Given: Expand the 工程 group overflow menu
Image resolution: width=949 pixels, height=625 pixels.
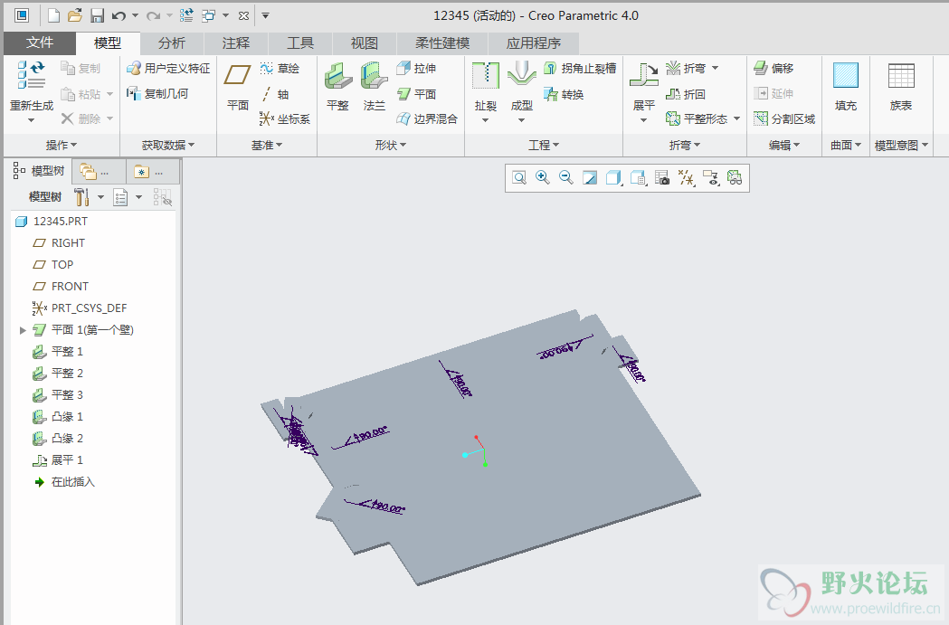Looking at the screenshot, I should [x=544, y=146].
